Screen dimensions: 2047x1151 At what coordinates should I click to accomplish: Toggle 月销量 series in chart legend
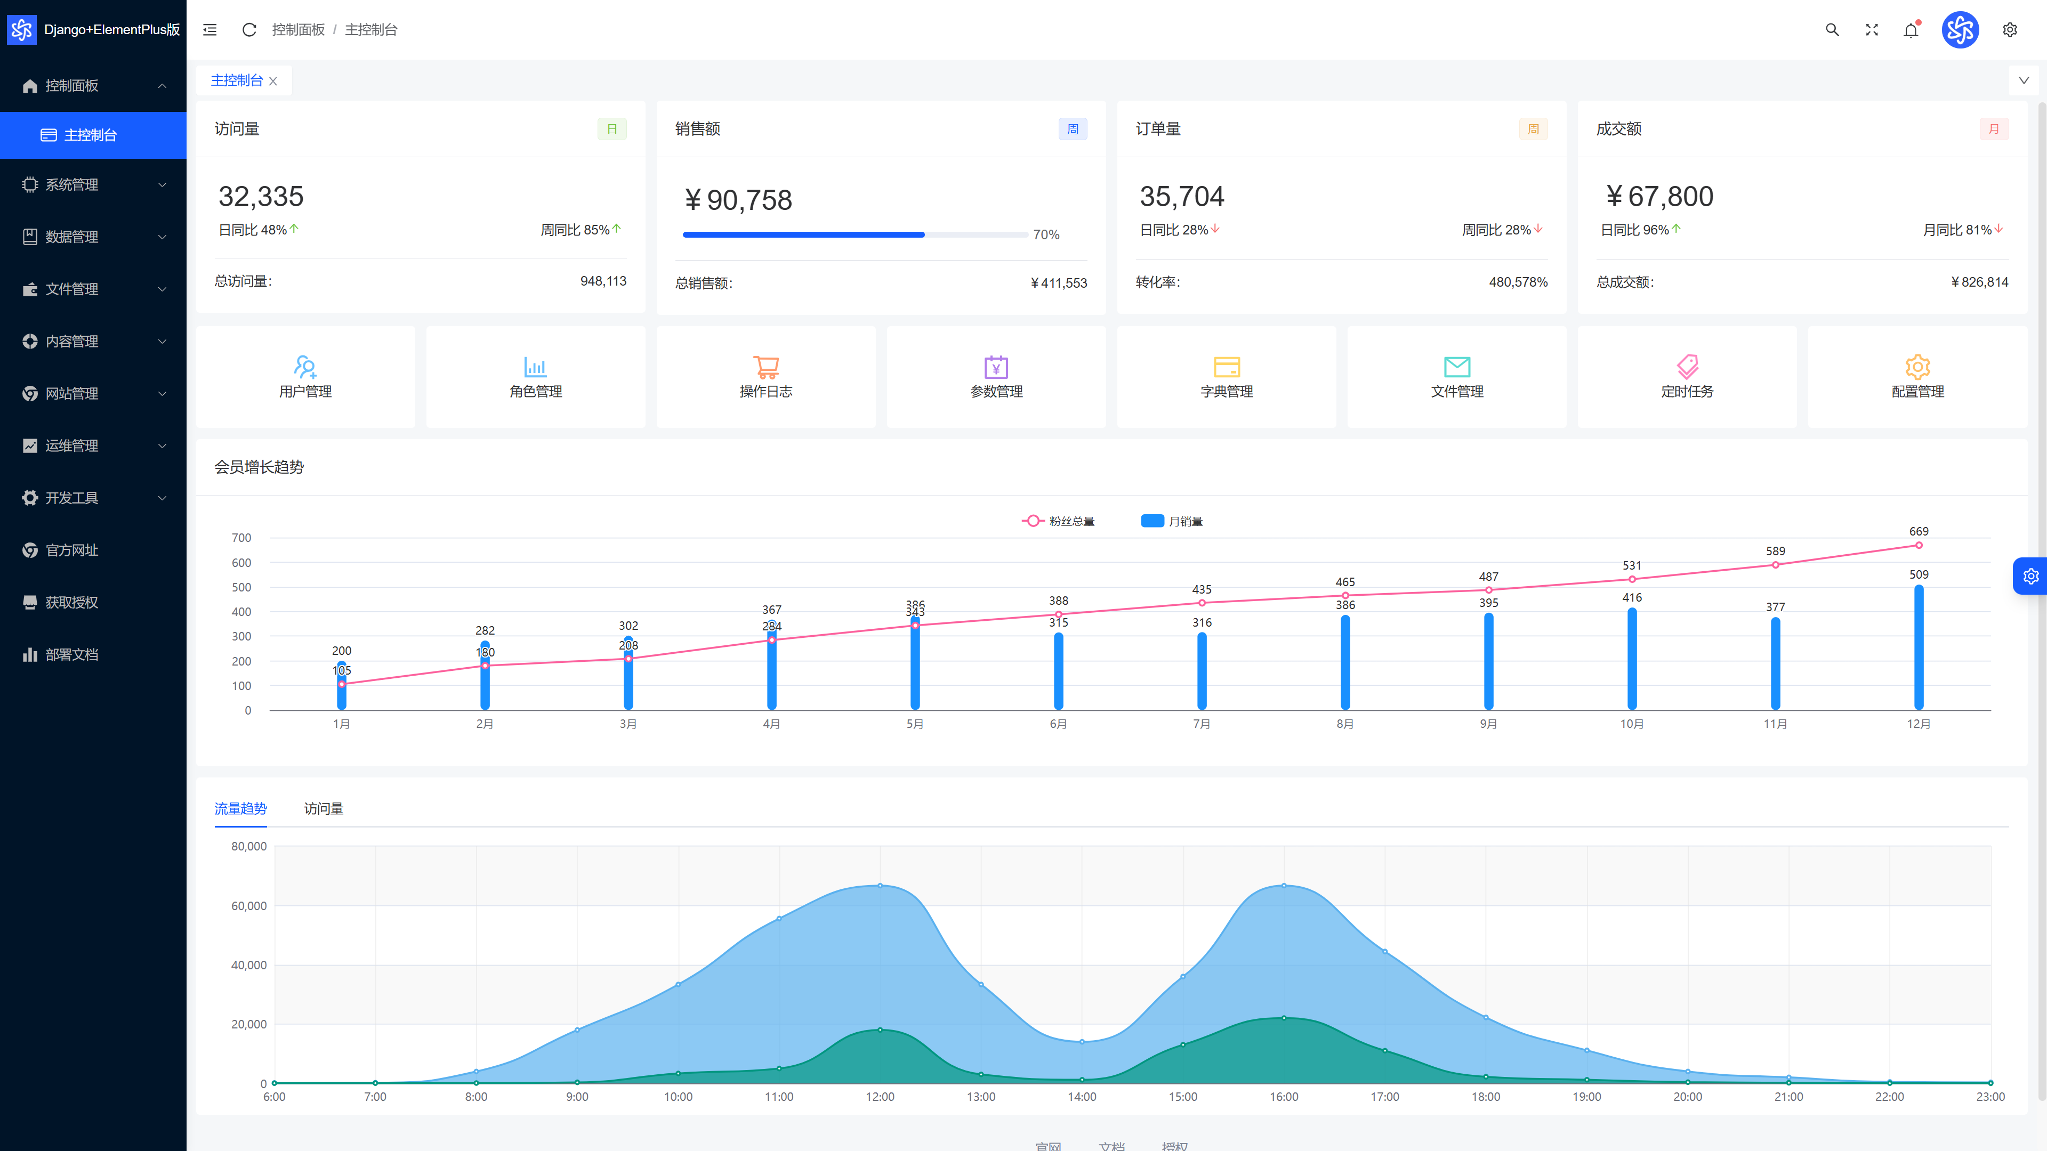click(1172, 521)
